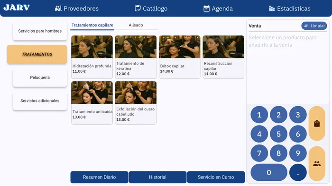Tap keypad number 1
This screenshot has height=186, width=332.
[259, 115]
